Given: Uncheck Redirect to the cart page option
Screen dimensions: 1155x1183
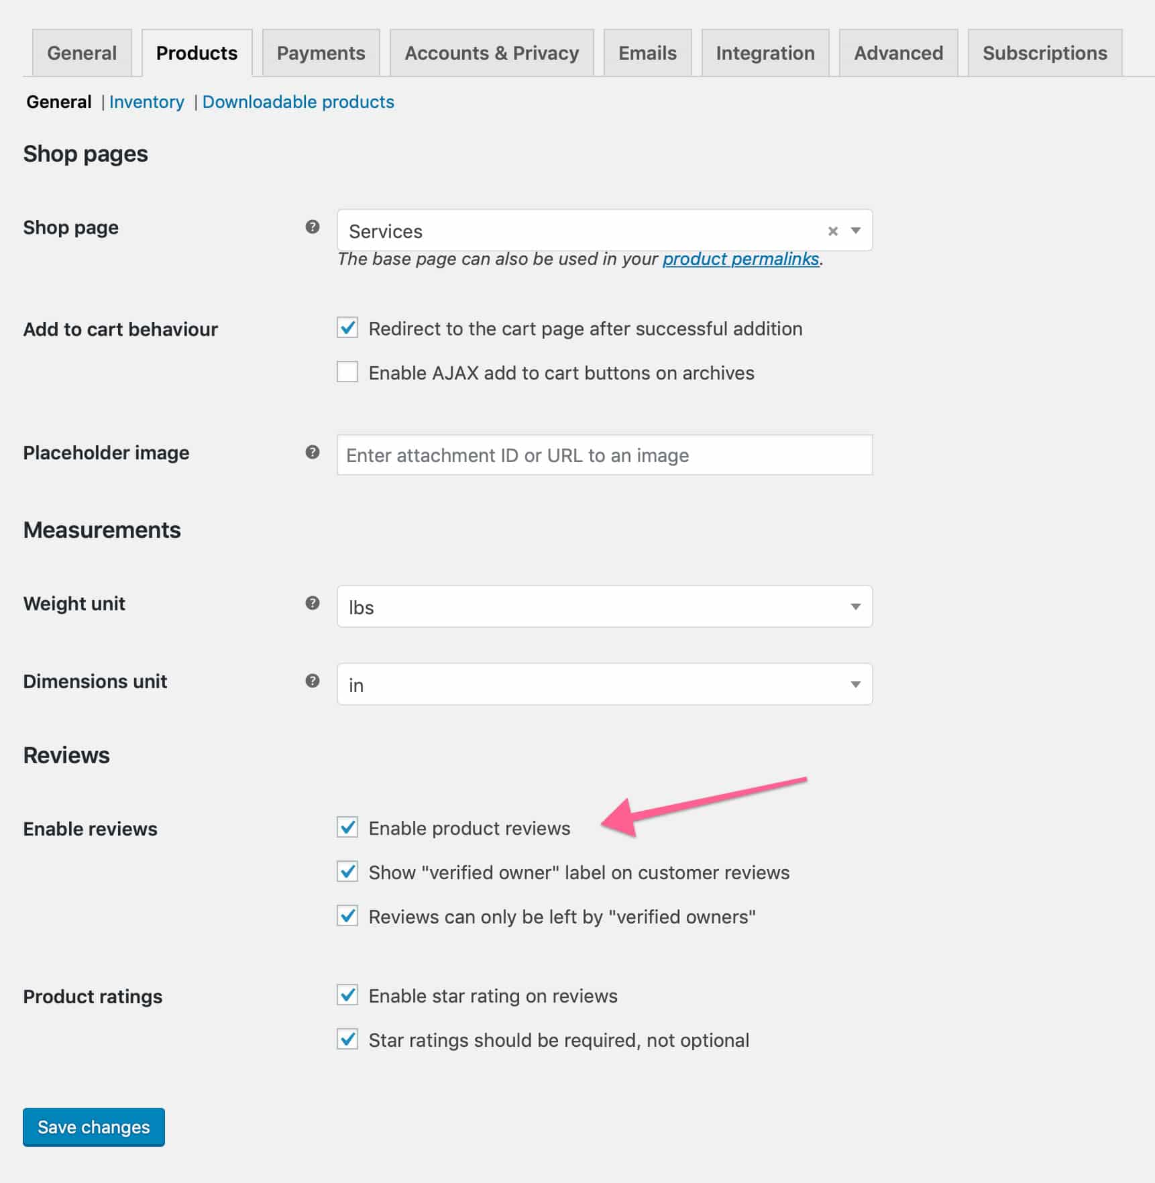Looking at the screenshot, I should pyautogui.click(x=347, y=328).
